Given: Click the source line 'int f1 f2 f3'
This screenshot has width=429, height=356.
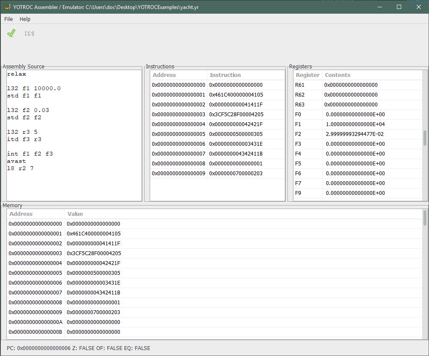Looking at the screenshot, I should (x=30, y=154).
